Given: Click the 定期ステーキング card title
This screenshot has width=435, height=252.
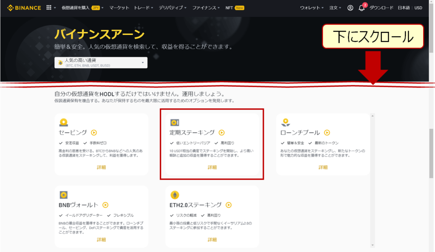Looking at the screenshot, I should pyautogui.click(x=192, y=133).
